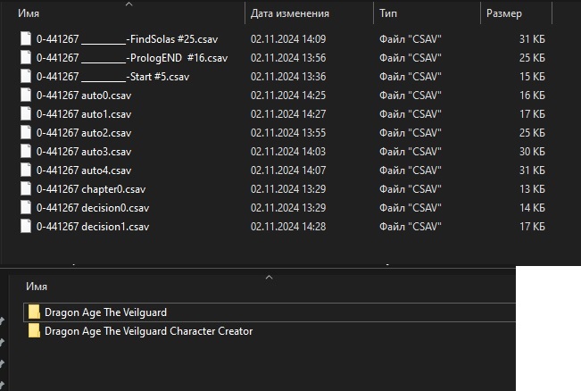The width and height of the screenshot is (581, 391).
Task: Click date 02.11.2024 13:55
Action: pyautogui.click(x=288, y=133)
